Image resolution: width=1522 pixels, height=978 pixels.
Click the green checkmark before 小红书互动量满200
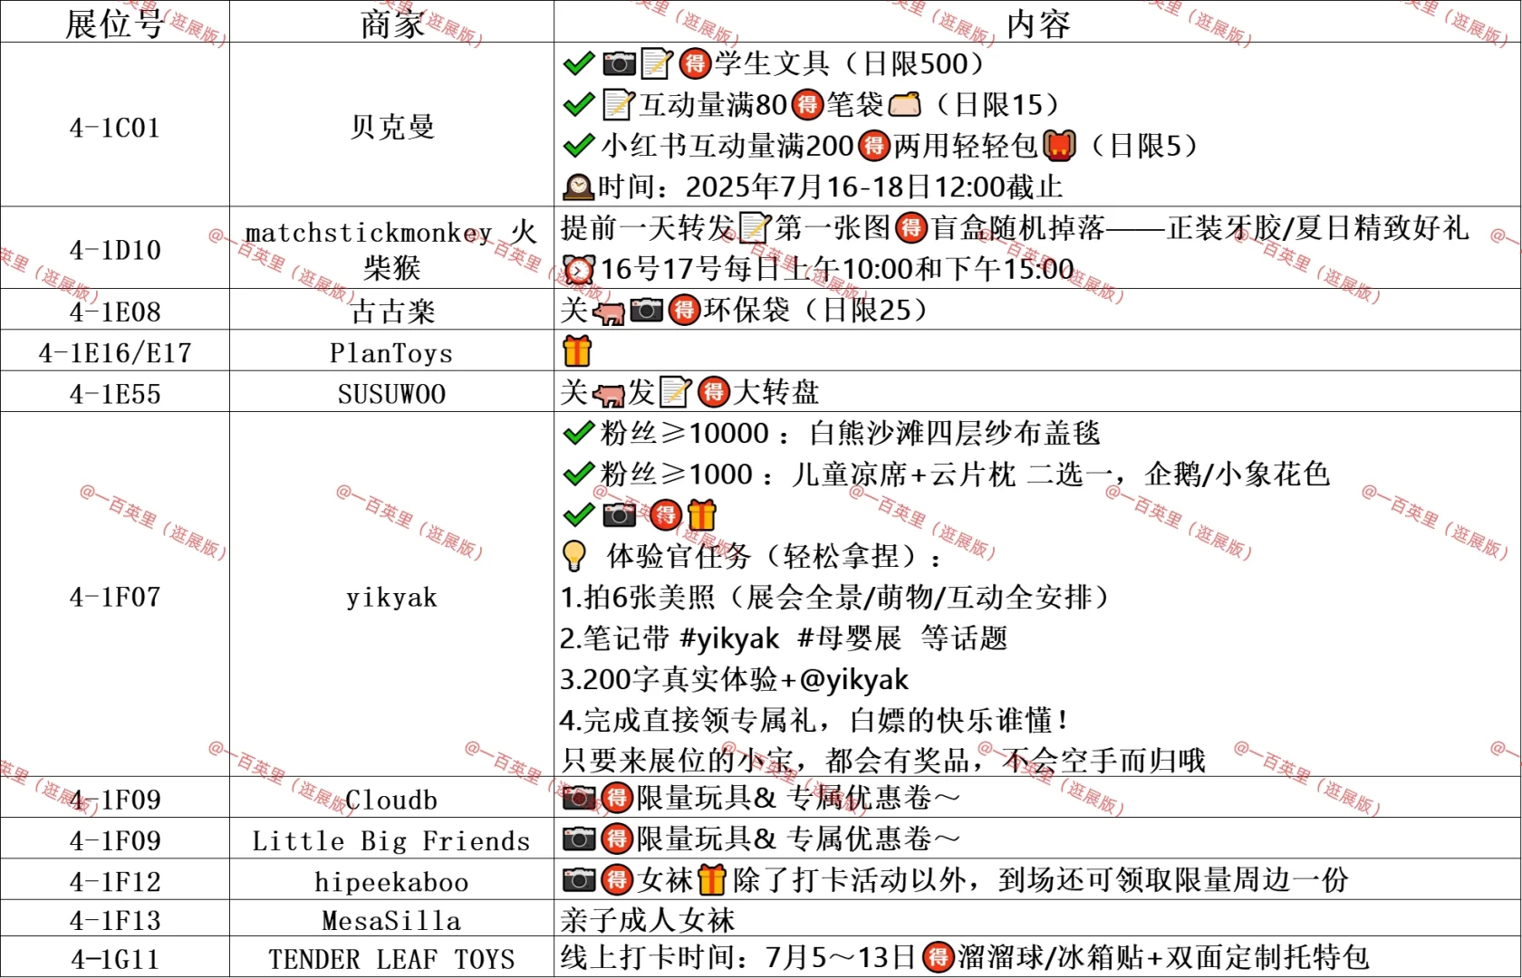click(579, 146)
